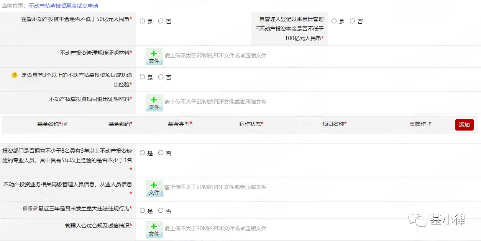Click the 文件 upload icon for 管理人合法合规及诚信情况
Image resolution: width=481 pixels, height=241 pixels.
[154, 228]
